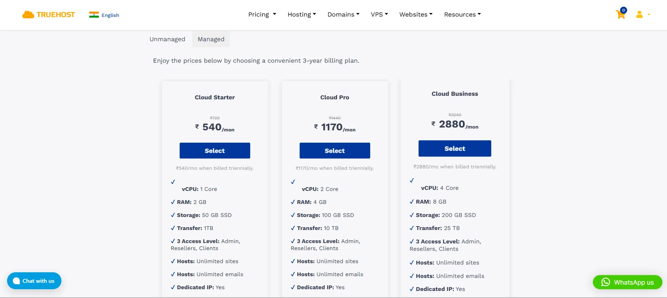Click 'RAM: 2 GB' feature

pyautogui.click(x=192, y=202)
